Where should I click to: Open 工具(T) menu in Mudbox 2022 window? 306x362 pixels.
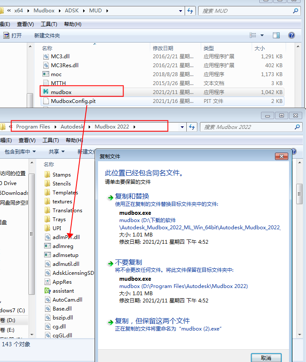[x=51, y=140]
